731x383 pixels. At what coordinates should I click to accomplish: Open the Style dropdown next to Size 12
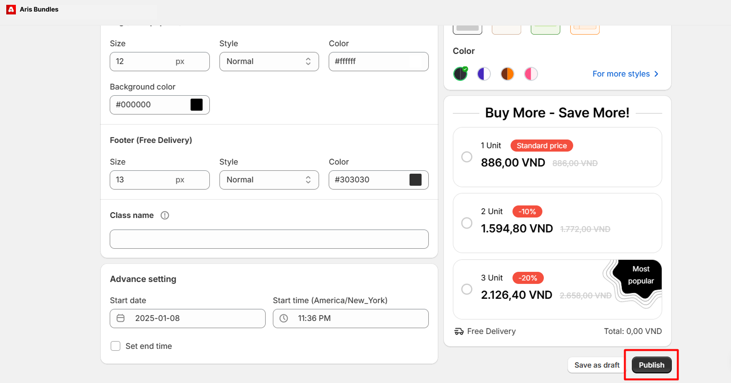point(269,62)
